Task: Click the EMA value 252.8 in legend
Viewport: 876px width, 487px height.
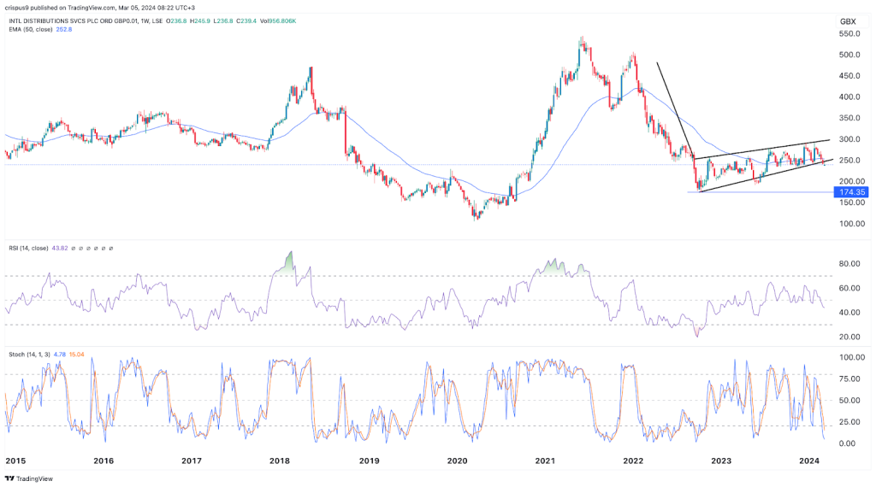Action: [x=65, y=31]
